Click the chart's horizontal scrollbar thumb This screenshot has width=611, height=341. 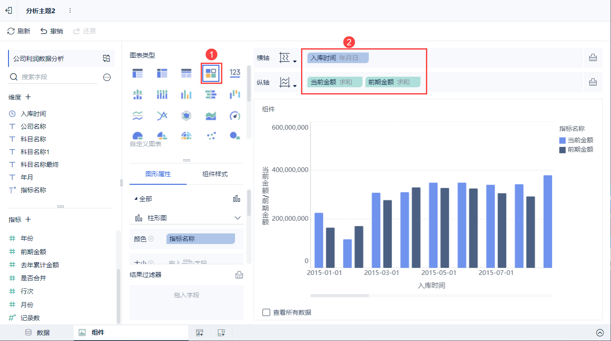[340, 296]
